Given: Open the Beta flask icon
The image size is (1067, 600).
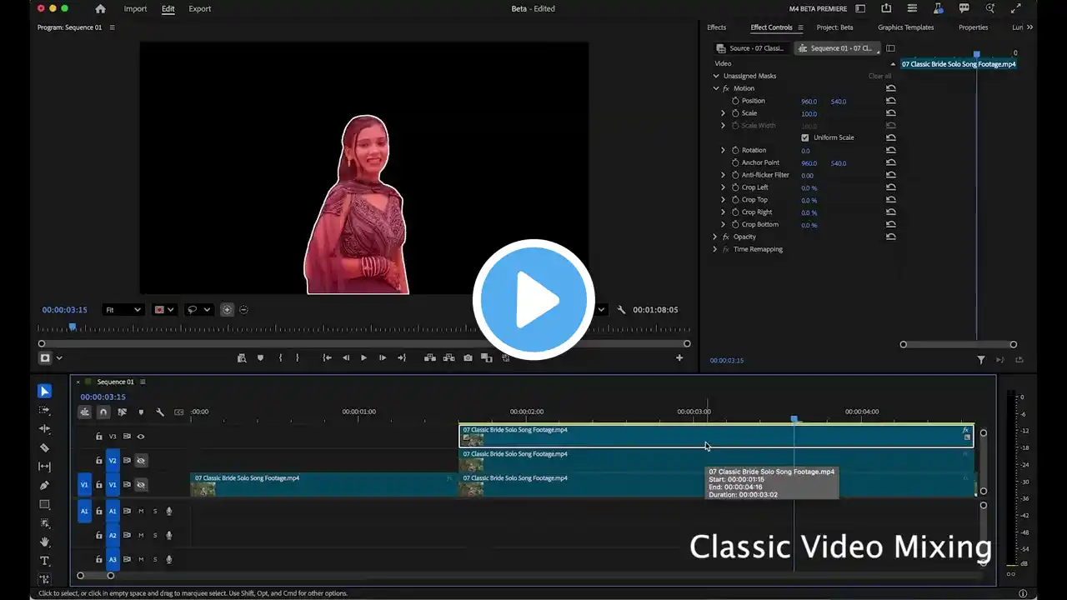Looking at the screenshot, I should point(939,8).
